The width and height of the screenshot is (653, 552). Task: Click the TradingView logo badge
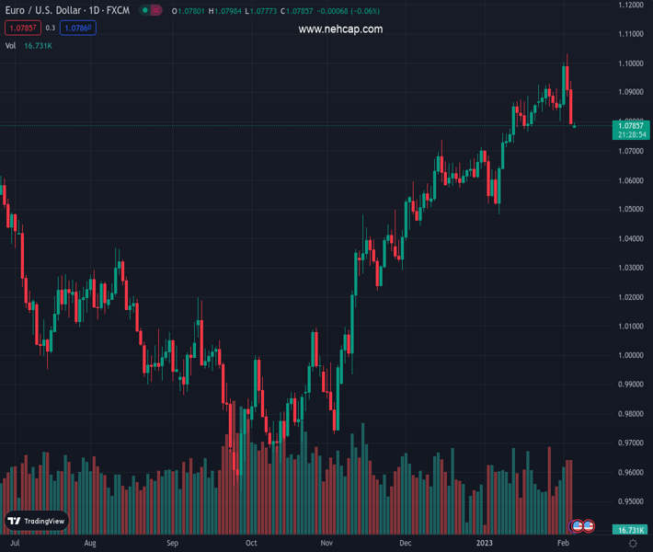pyautogui.click(x=37, y=521)
